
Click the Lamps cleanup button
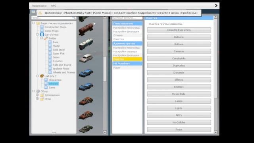(179, 101)
